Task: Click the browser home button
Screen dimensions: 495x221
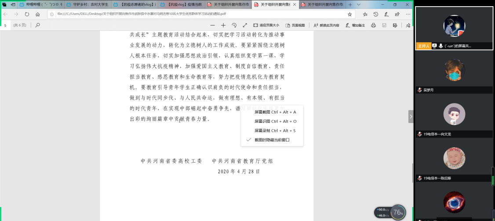Action: [38, 14]
